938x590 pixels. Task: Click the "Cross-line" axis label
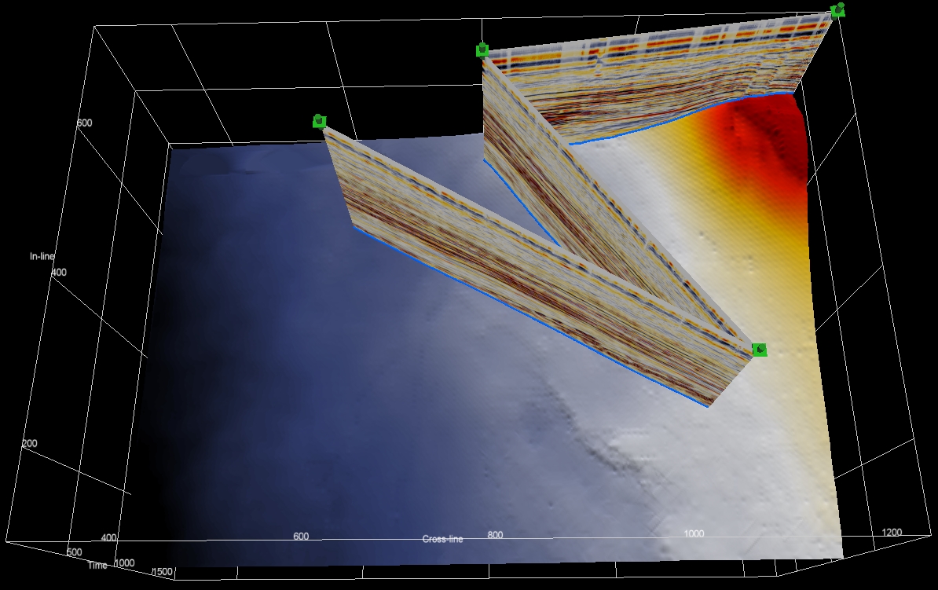[x=442, y=539]
